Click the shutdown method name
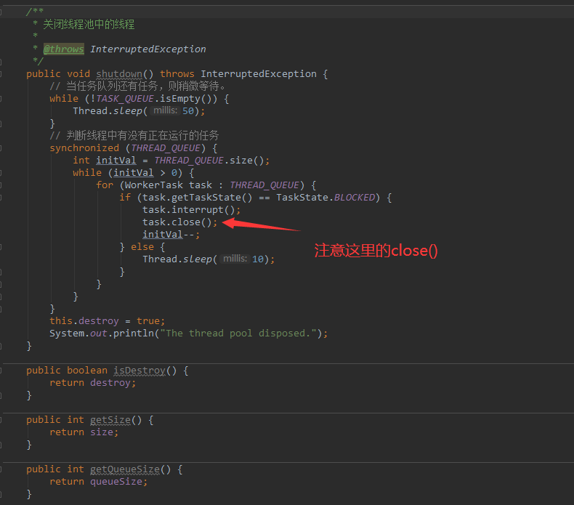Viewport: 574px width, 505px height. (119, 74)
